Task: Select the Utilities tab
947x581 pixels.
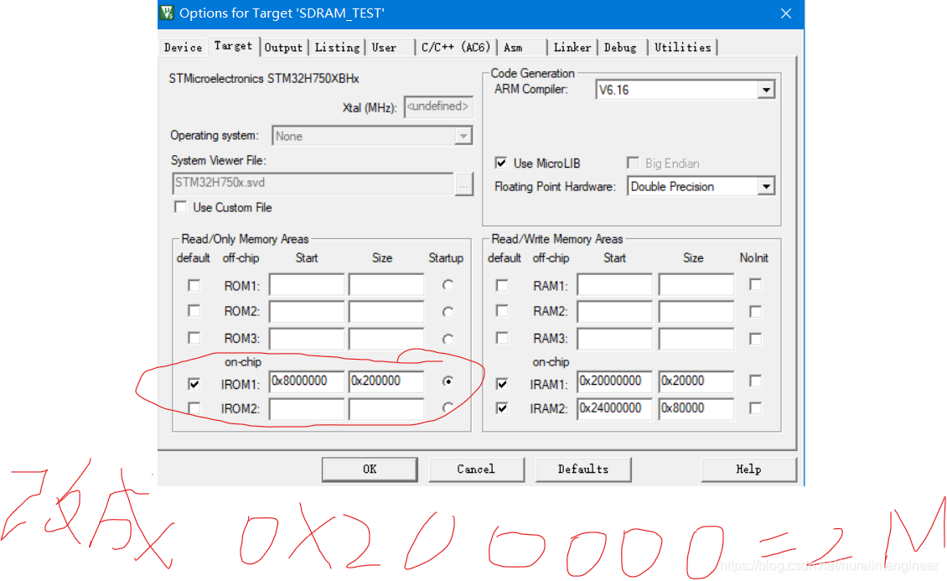Action: (682, 47)
